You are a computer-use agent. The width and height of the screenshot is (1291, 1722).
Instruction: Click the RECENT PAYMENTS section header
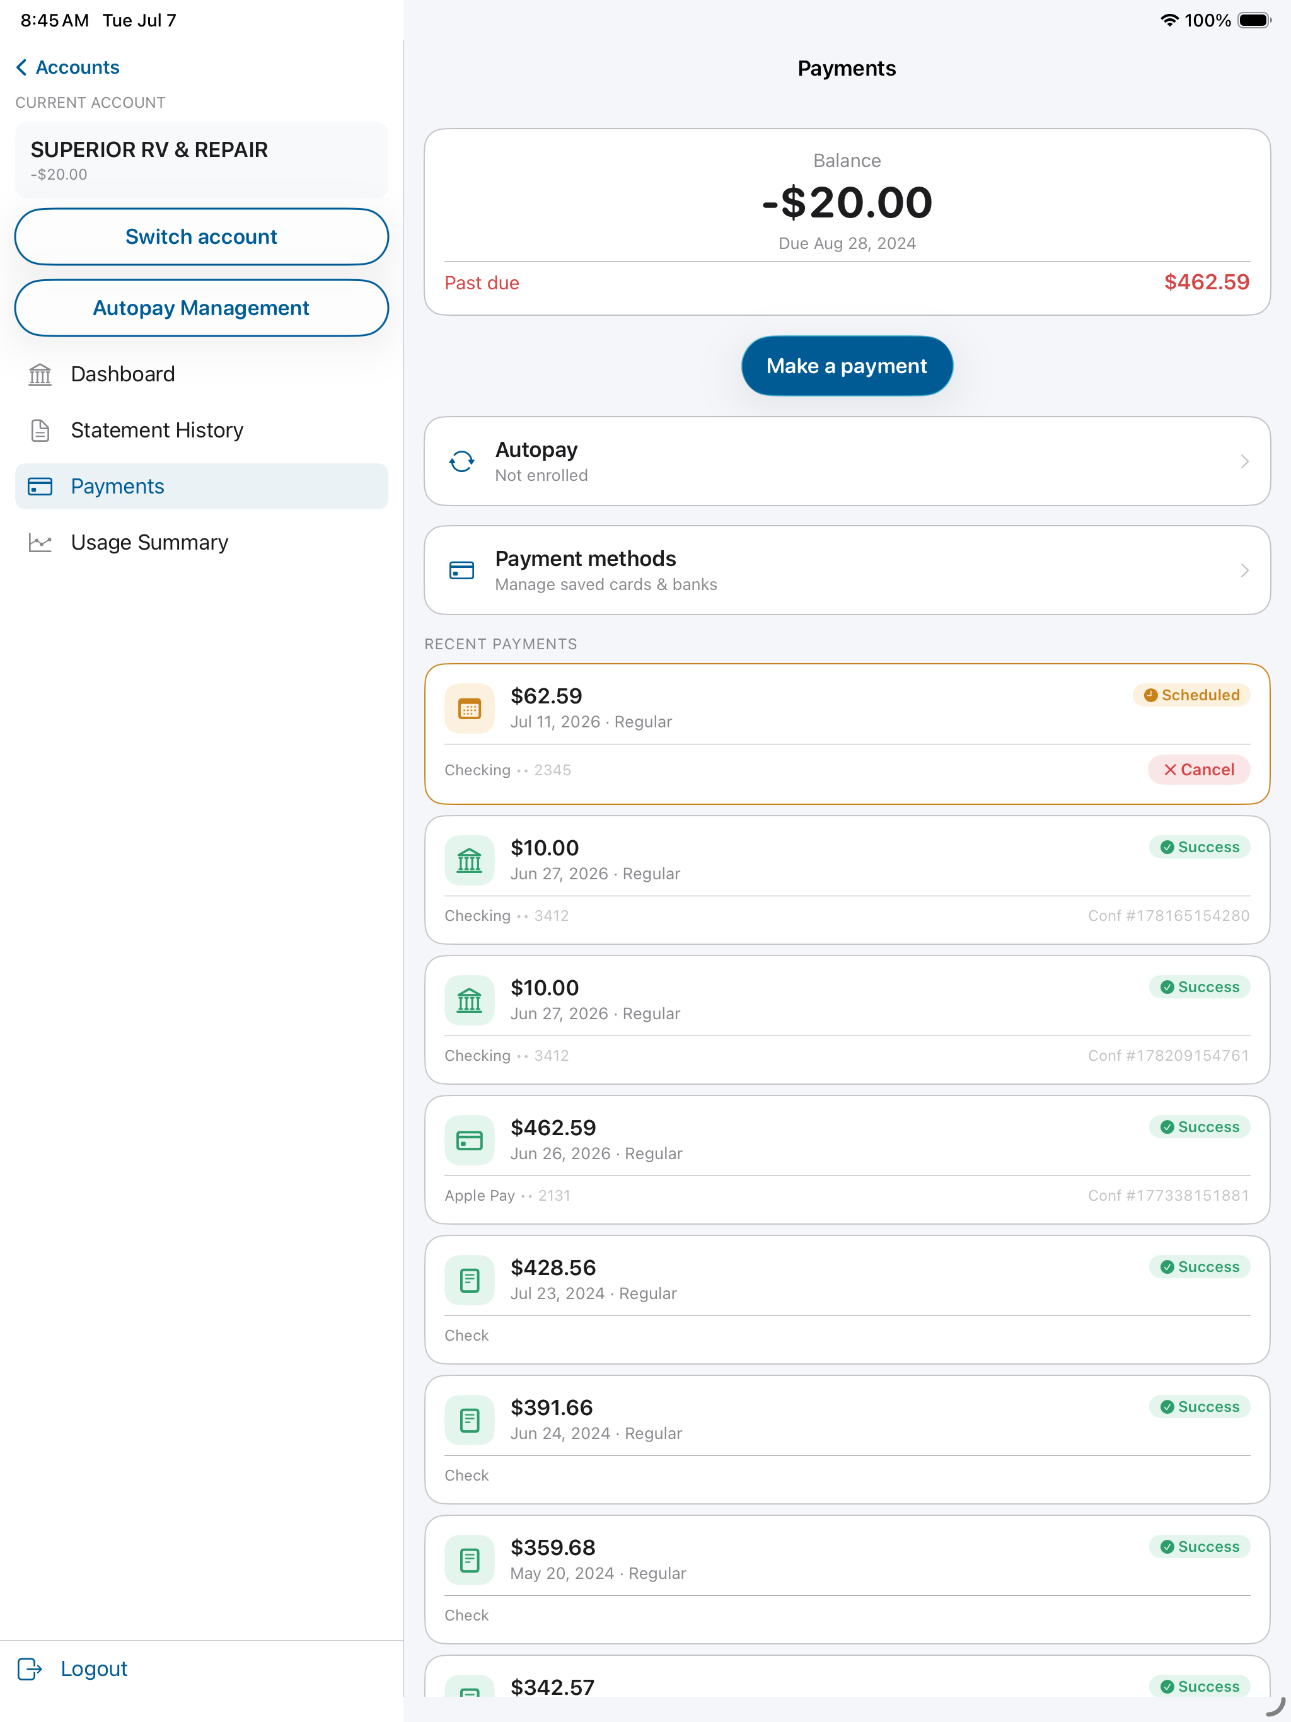click(501, 645)
